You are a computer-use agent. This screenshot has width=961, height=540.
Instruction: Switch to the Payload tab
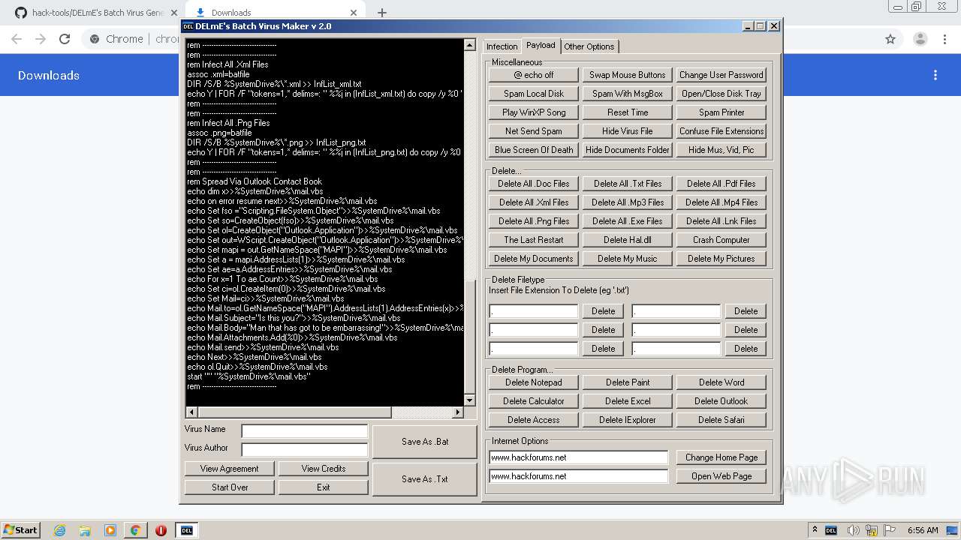[541, 45]
